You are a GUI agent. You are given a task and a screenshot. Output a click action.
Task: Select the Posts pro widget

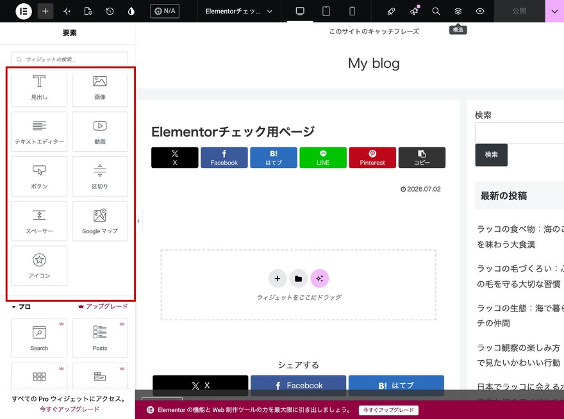(x=100, y=338)
